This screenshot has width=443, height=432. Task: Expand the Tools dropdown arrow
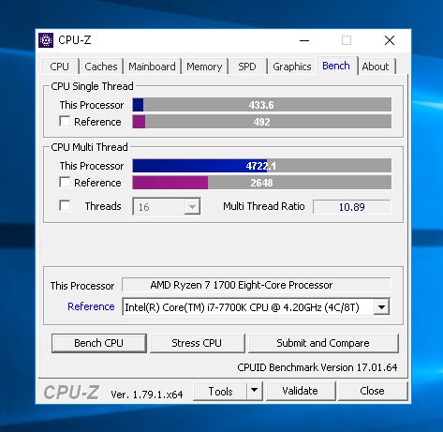click(x=255, y=391)
